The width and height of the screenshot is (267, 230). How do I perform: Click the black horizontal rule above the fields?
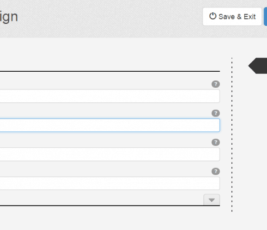pos(110,71)
